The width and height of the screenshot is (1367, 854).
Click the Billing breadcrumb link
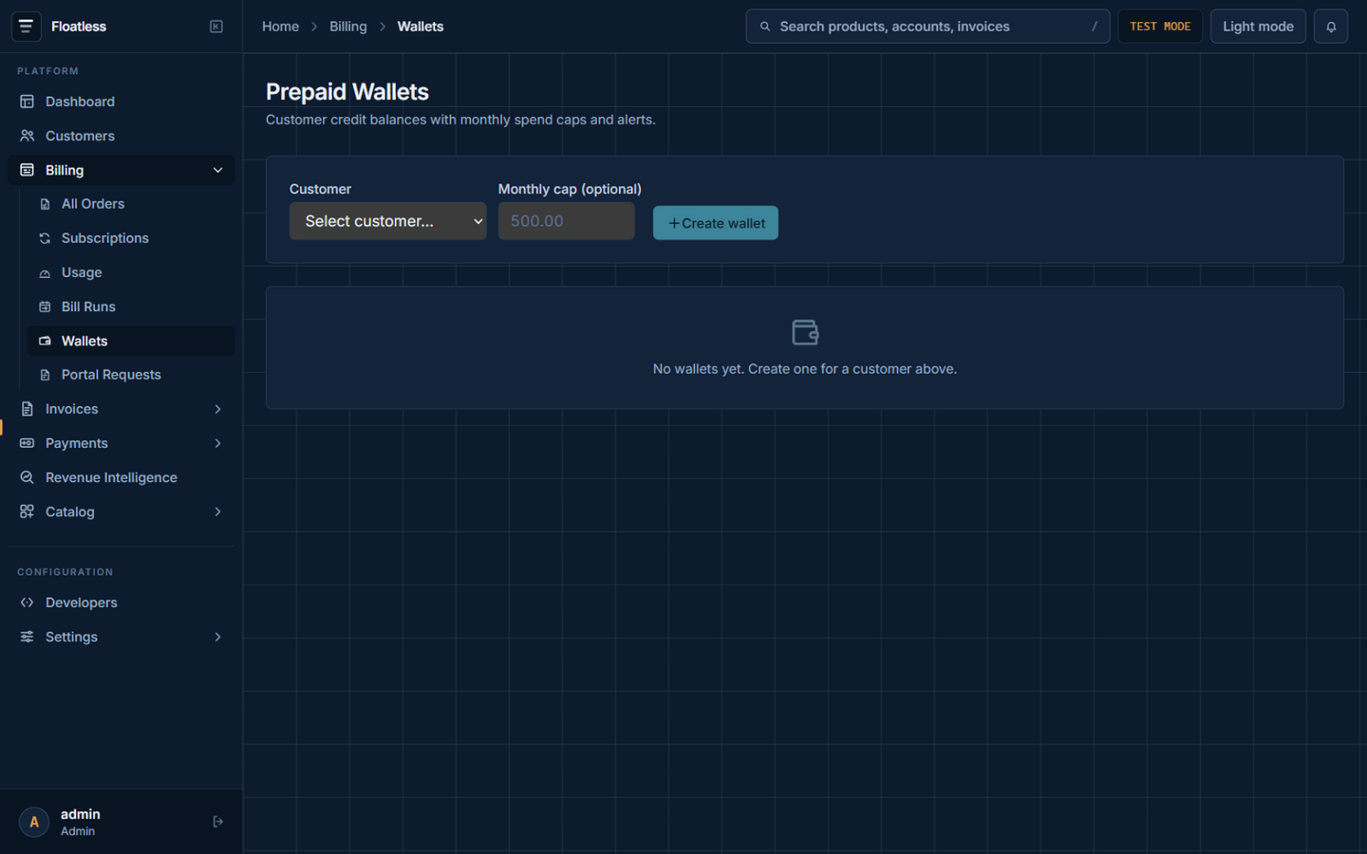click(x=348, y=27)
